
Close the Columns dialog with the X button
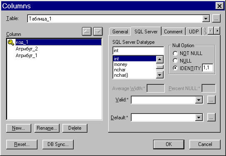[x=219, y=6]
